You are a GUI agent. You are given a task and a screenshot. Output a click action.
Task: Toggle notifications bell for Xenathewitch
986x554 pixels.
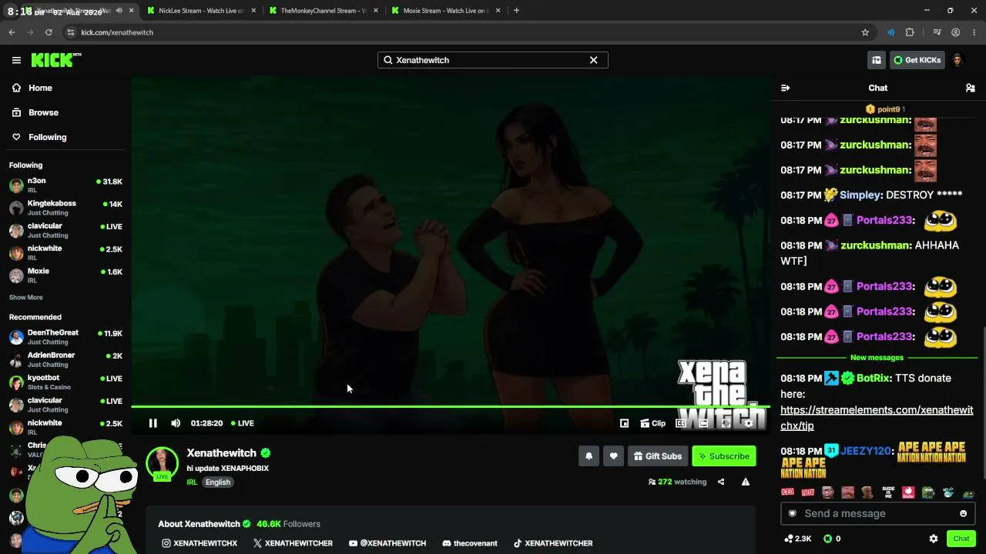589,456
